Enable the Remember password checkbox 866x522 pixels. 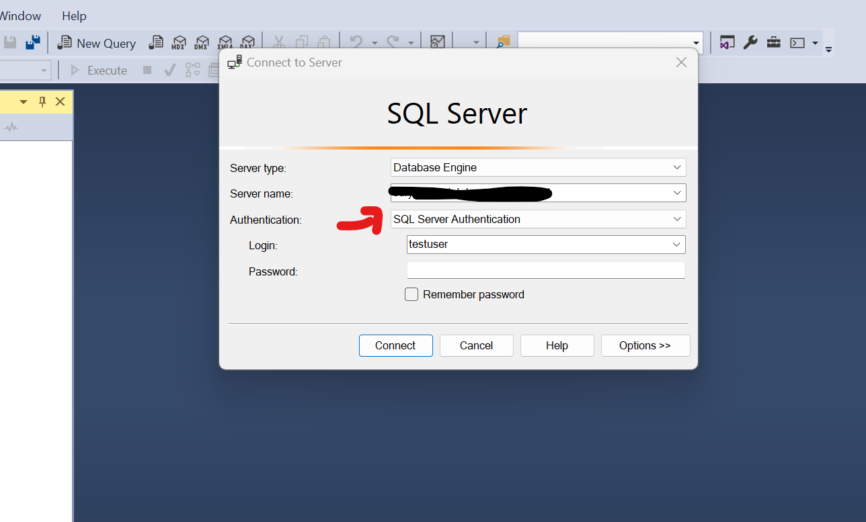tap(411, 294)
